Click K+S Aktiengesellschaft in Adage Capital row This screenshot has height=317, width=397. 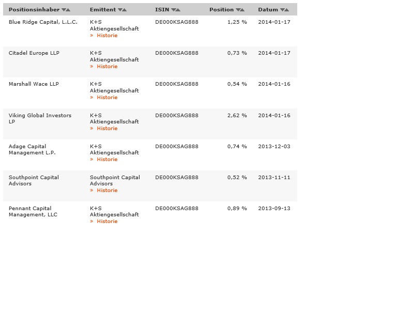(114, 149)
